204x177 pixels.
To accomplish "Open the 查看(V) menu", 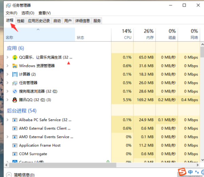I will [x=45, y=13].
